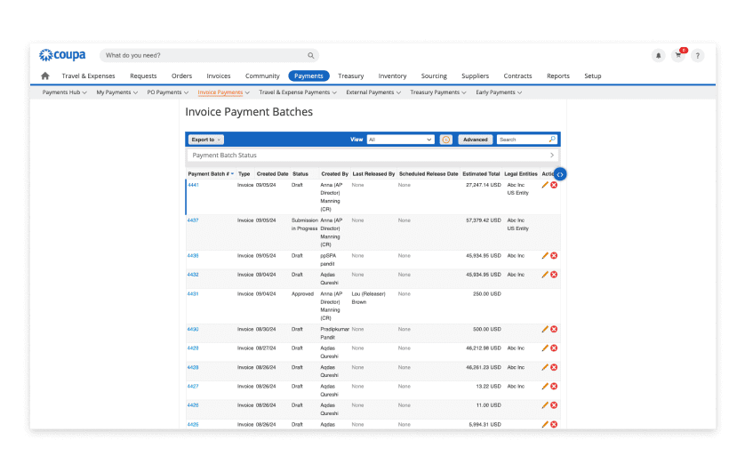Click the help question mark icon
This screenshot has height=472, width=745.
698,55
